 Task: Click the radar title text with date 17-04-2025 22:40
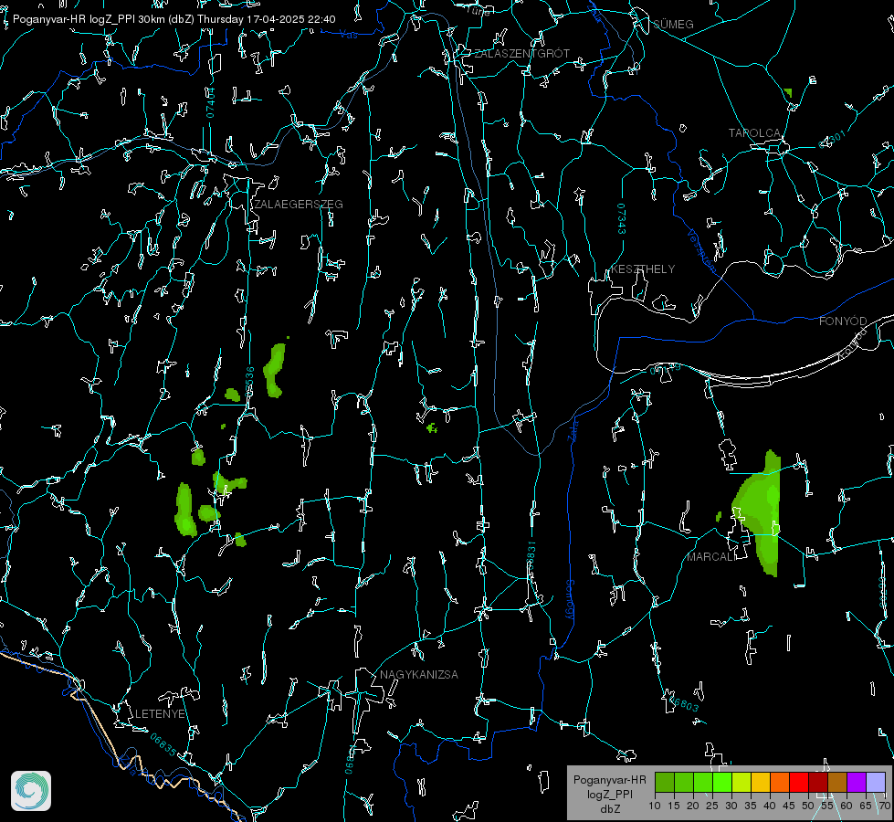[174, 19]
